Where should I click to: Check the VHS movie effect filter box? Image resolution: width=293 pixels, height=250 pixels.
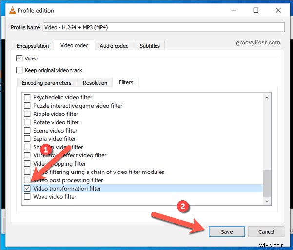(x=27, y=155)
